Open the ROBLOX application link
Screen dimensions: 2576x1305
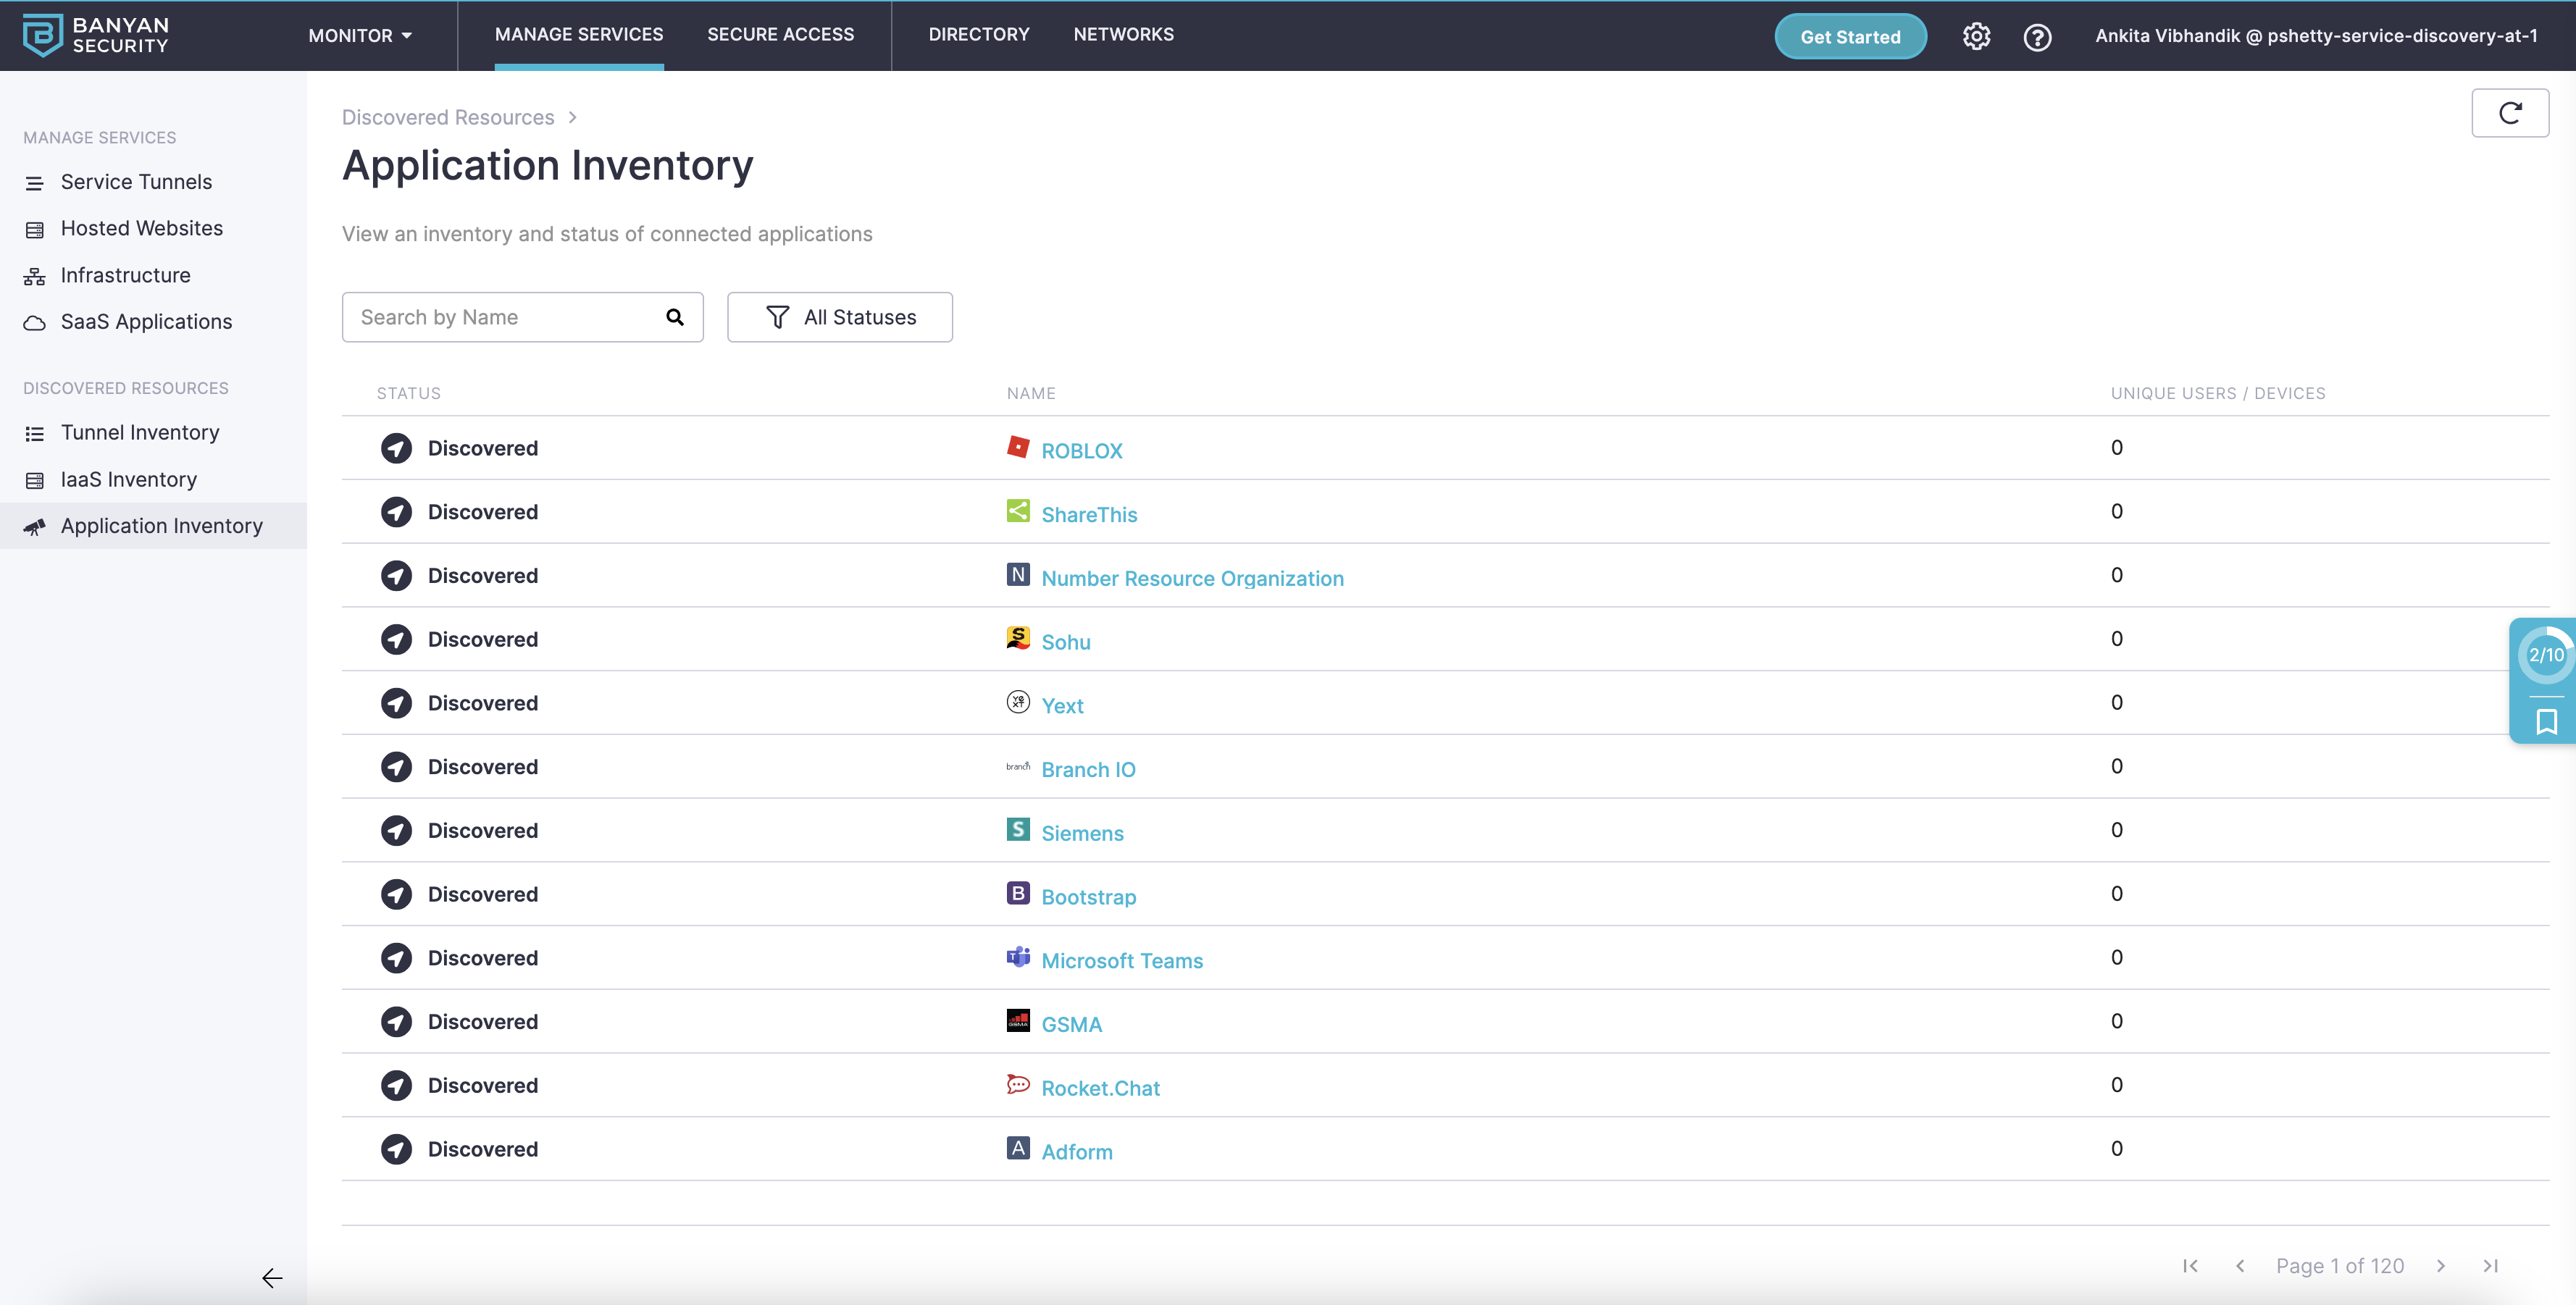[1082, 451]
